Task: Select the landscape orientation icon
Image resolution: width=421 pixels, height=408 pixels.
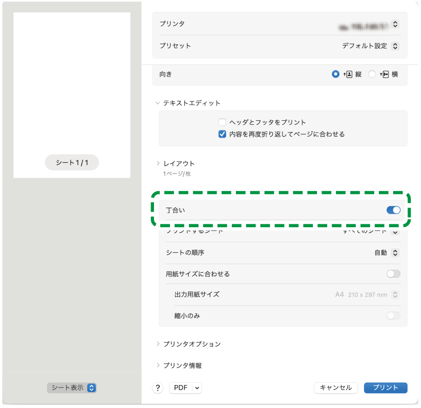Action: tap(385, 74)
